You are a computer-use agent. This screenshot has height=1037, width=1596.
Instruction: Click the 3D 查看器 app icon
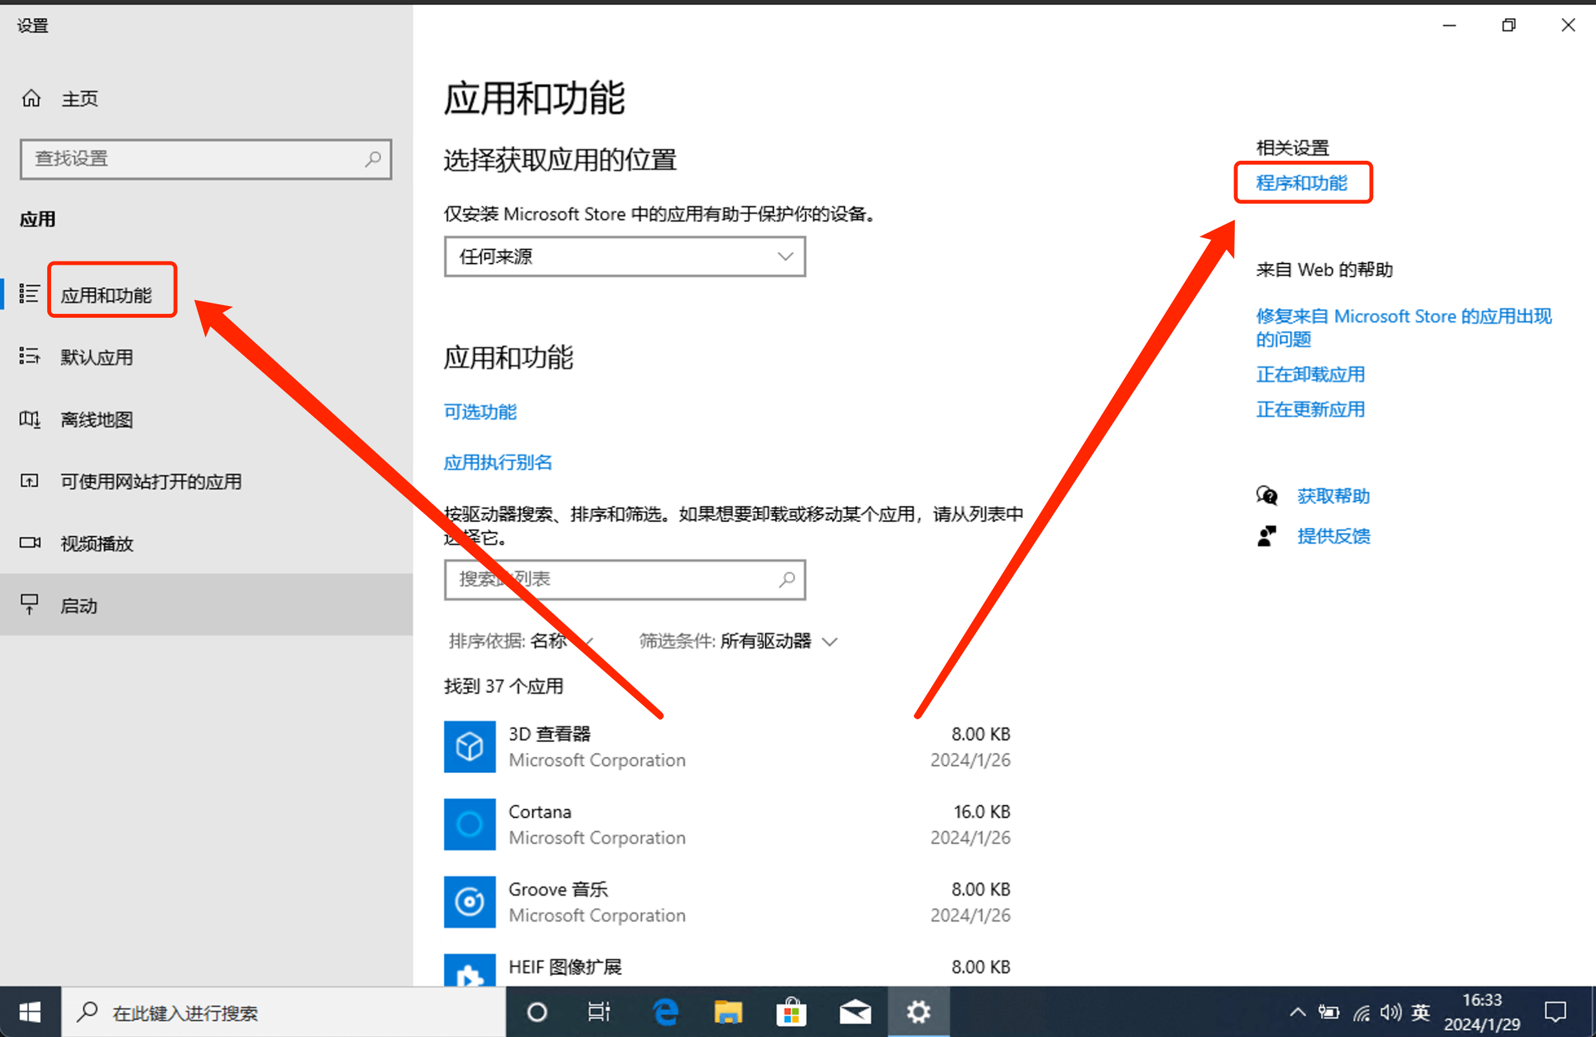tap(469, 746)
